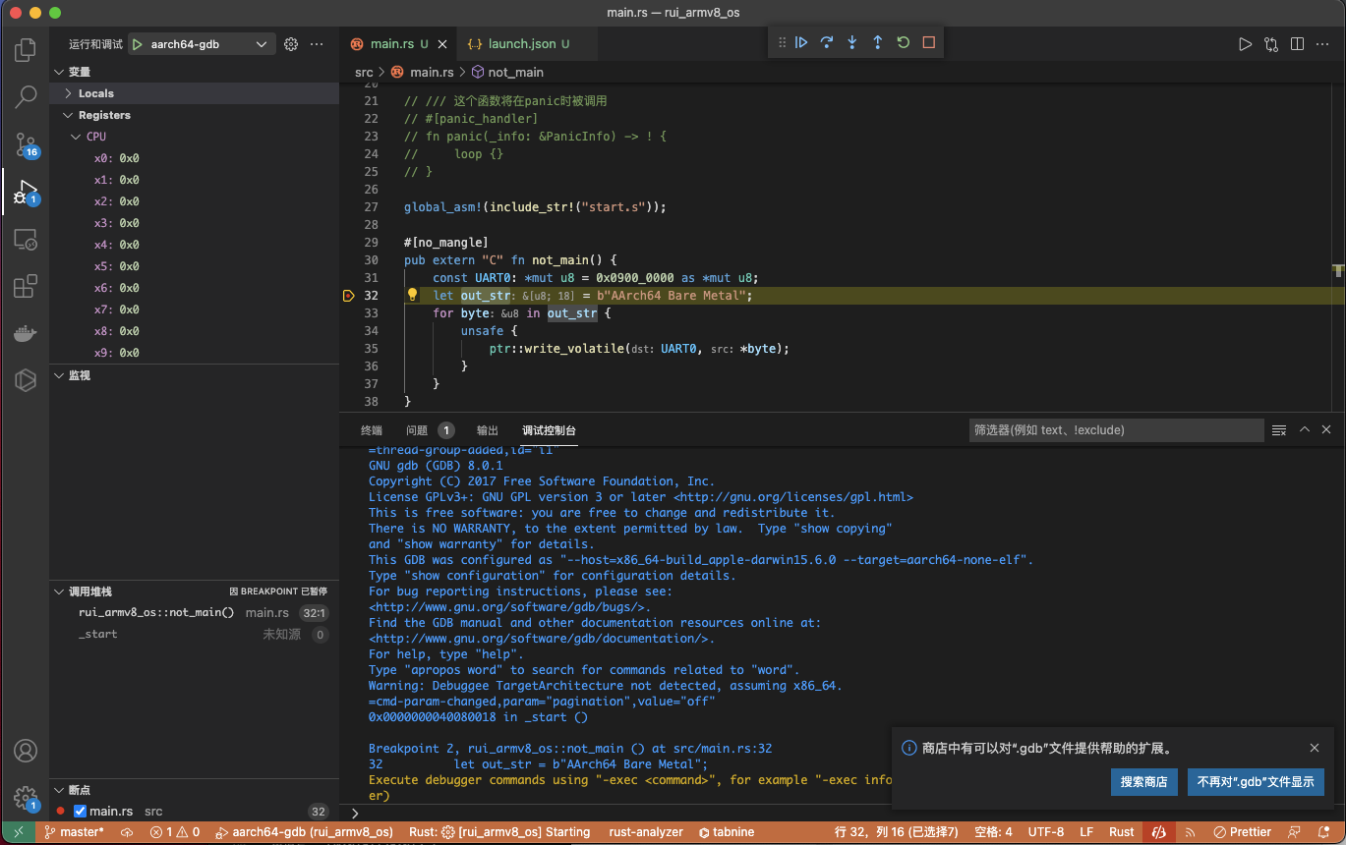Clear the debug console list icon
This screenshot has height=845, width=1346.
(1279, 429)
